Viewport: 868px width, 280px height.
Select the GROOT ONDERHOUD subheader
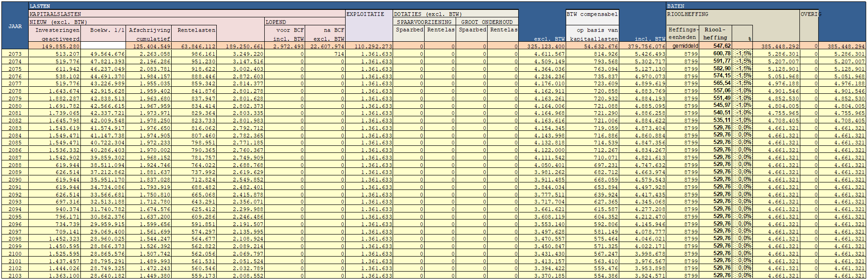pos(487,22)
